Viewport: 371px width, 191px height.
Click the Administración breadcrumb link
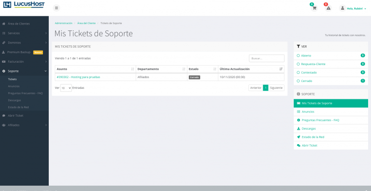(64, 23)
